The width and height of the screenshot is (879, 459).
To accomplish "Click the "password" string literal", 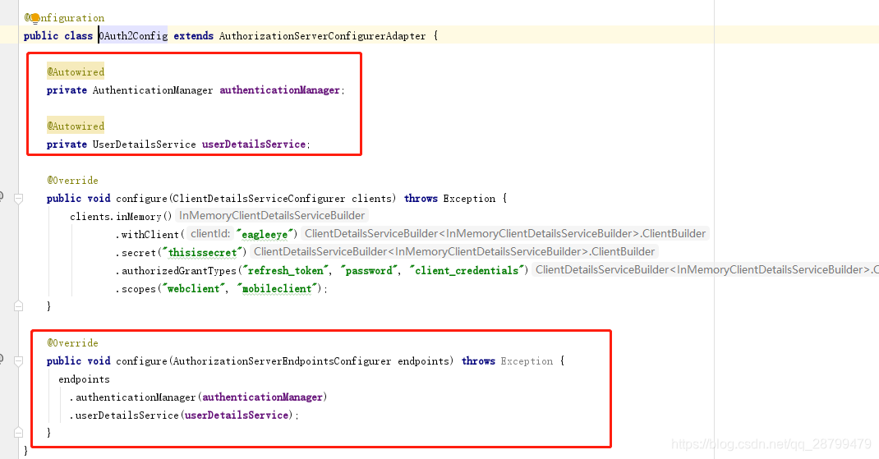I will point(369,271).
